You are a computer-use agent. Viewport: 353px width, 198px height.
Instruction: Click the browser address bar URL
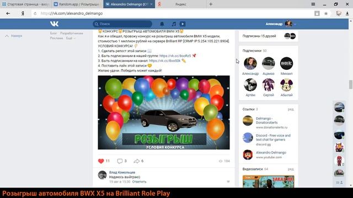72,13
